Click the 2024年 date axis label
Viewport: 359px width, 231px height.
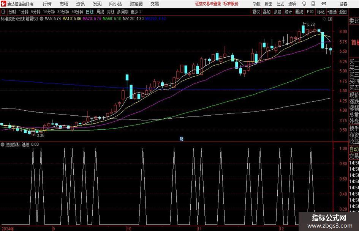(x=7, y=229)
